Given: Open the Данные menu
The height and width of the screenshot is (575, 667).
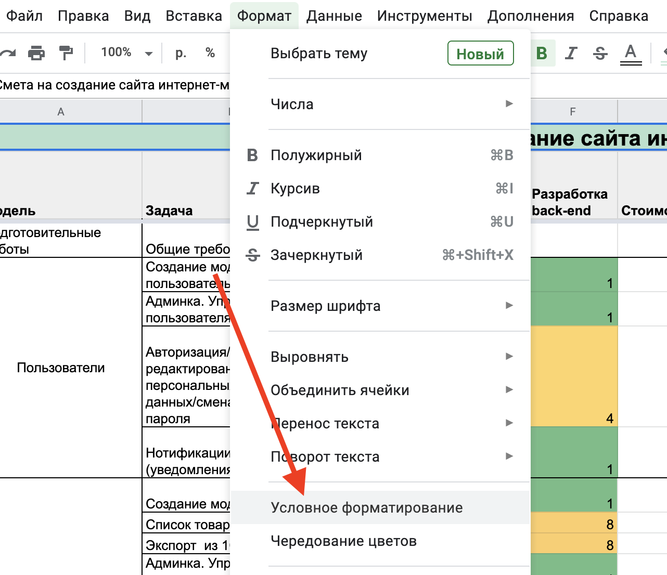Looking at the screenshot, I should point(334,16).
